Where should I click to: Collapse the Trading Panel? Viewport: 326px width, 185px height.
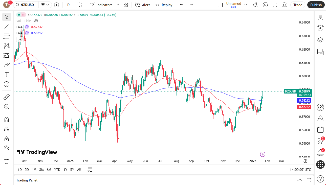(300, 180)
